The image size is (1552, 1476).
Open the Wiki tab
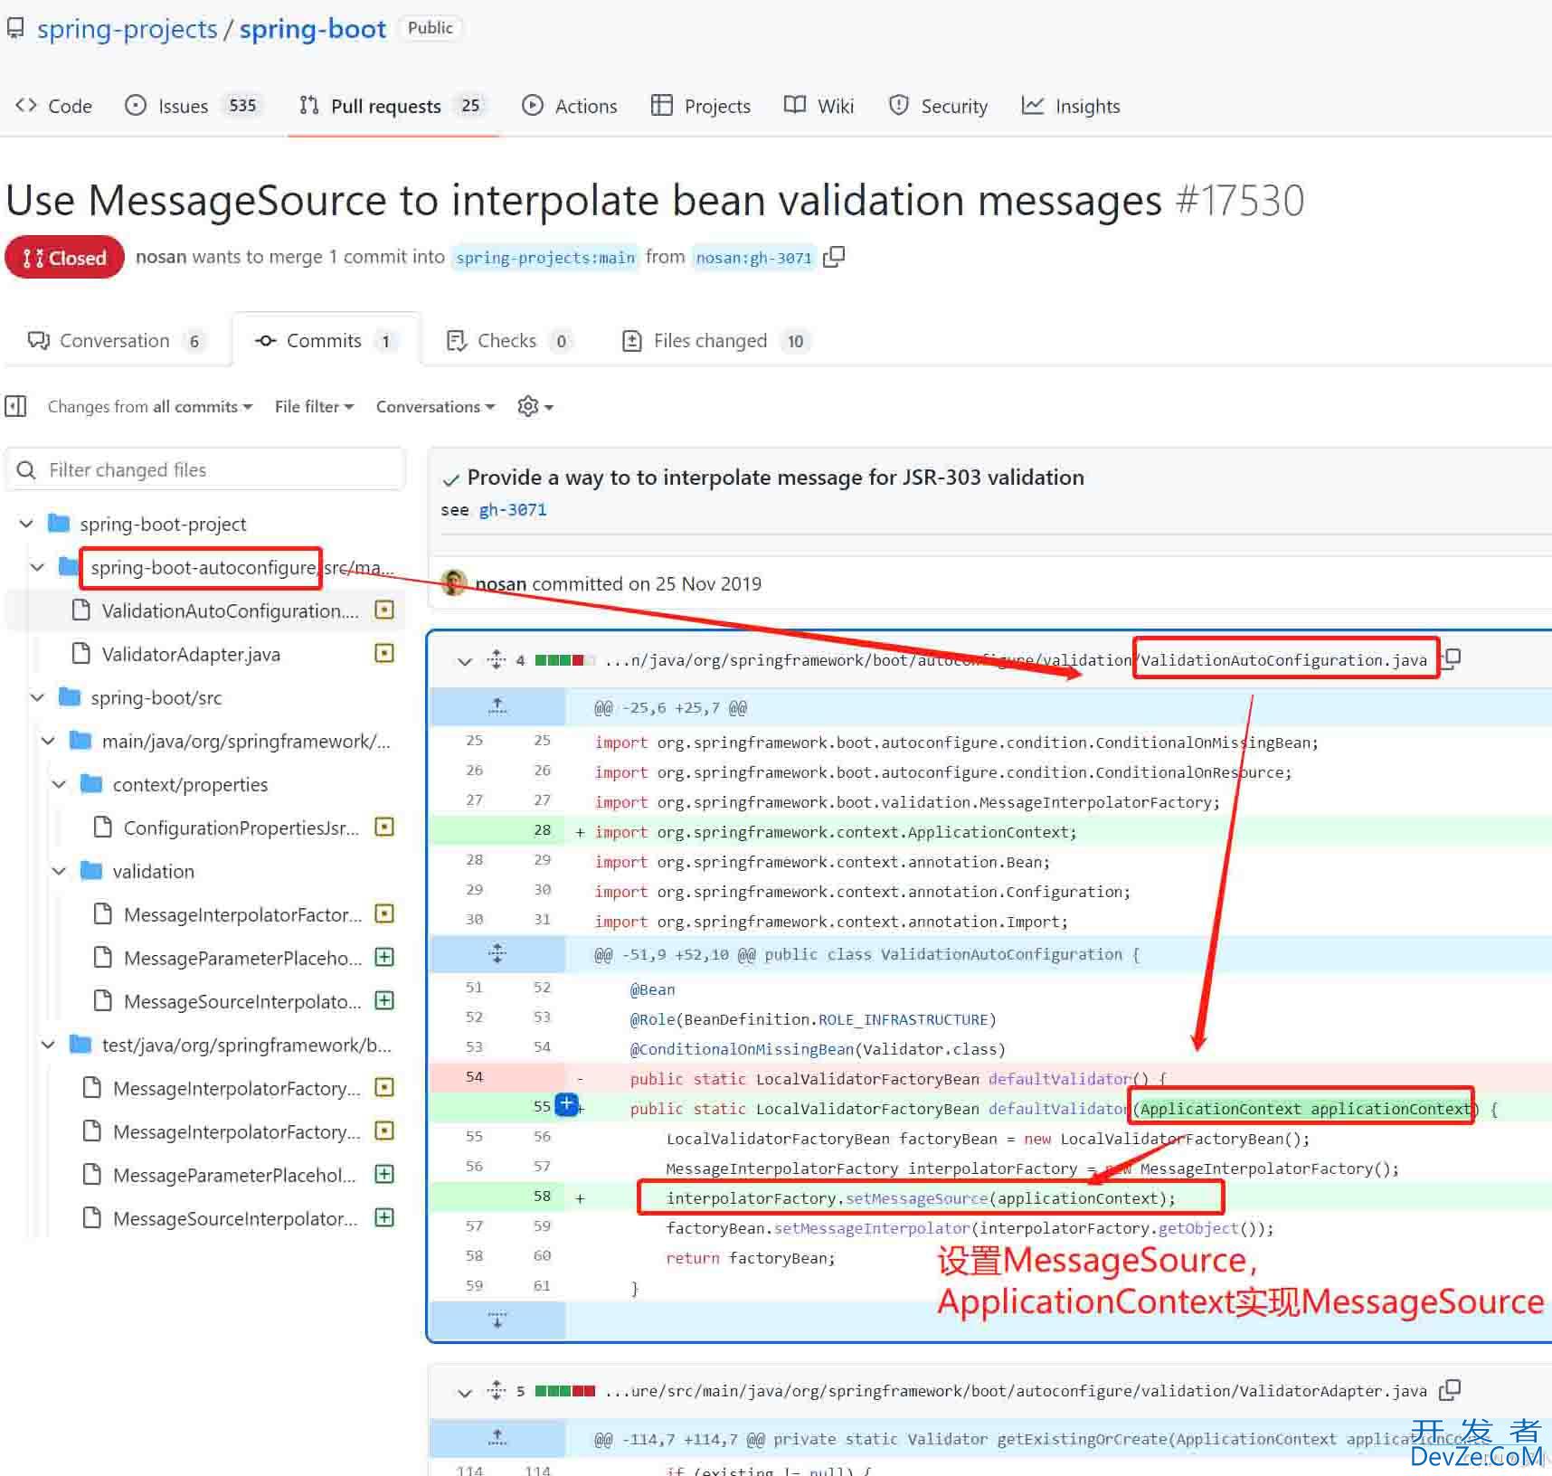point(819,106)
